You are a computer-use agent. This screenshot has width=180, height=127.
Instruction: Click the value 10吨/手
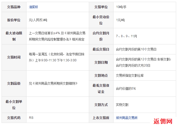tap(121, 7)
